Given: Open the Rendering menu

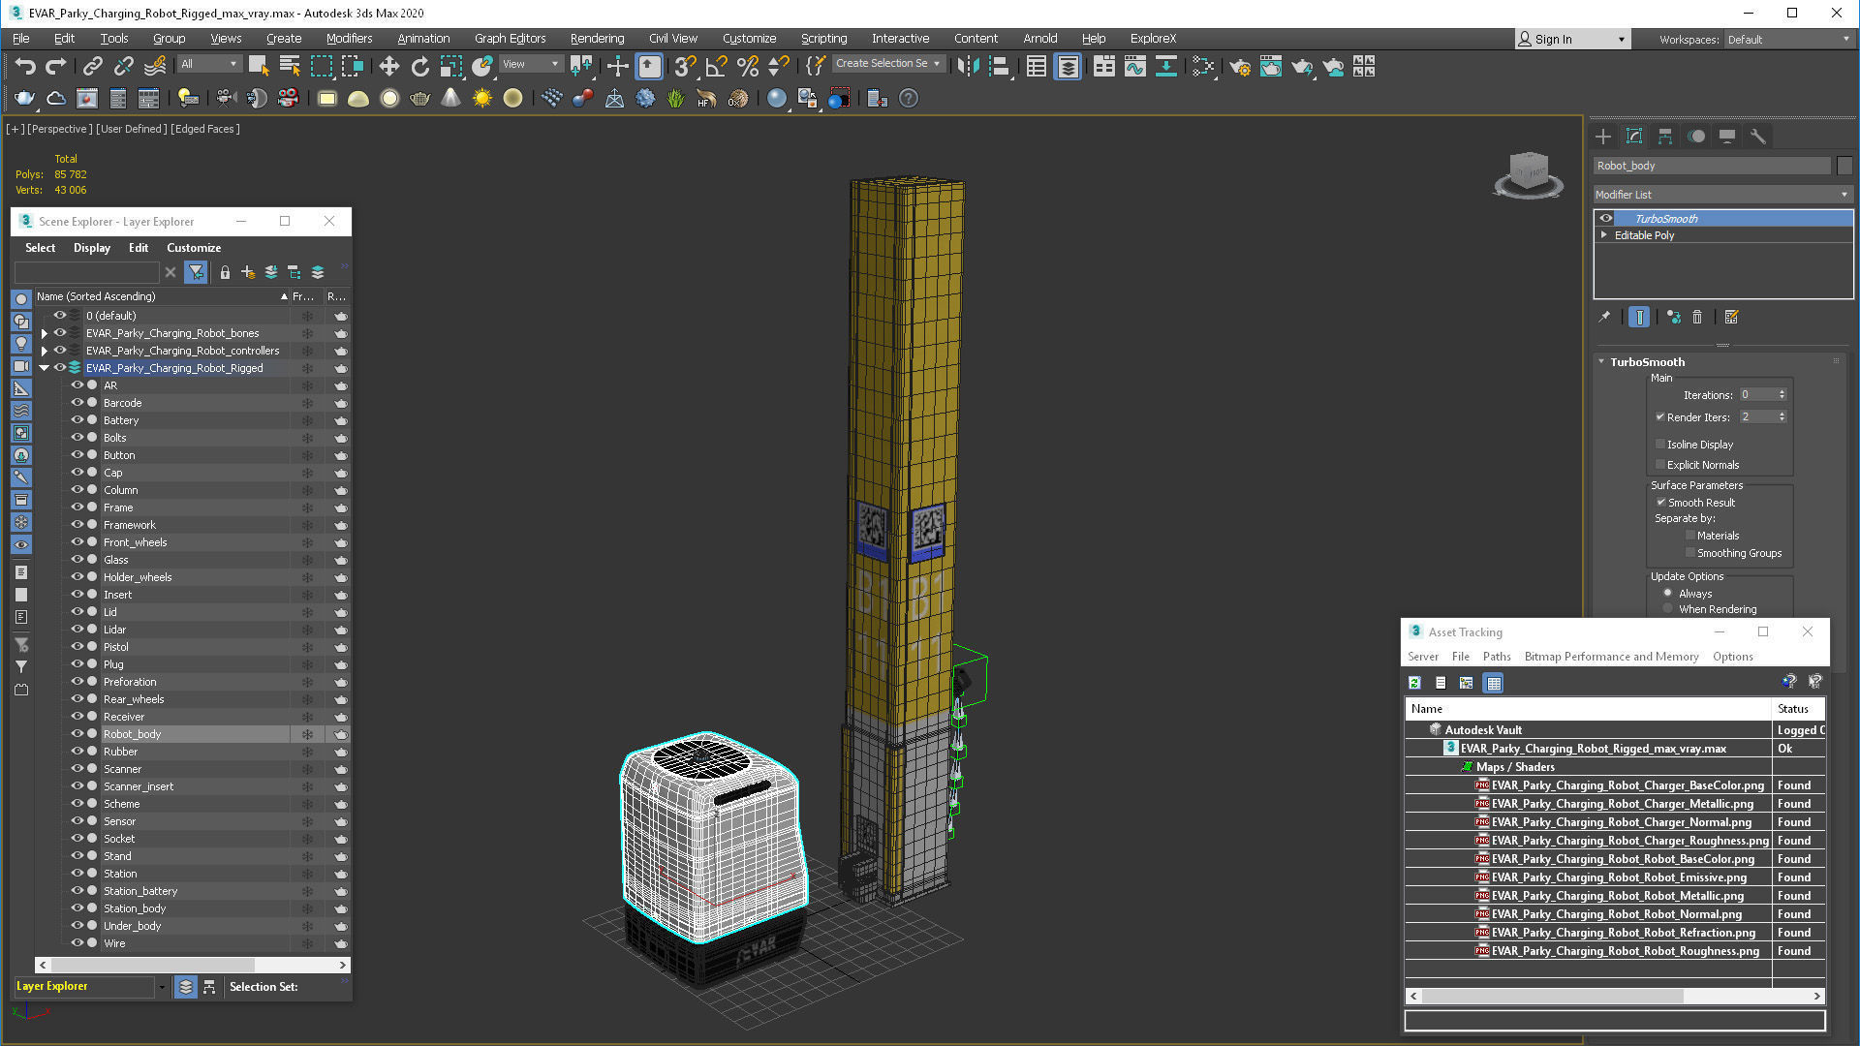Looking at the screenshot, I should point(597,39).
